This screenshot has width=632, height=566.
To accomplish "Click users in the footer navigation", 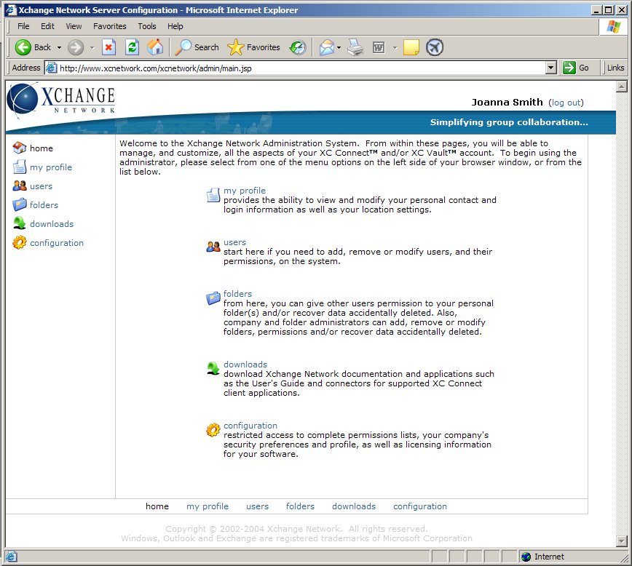I will (x=257, y=506).
